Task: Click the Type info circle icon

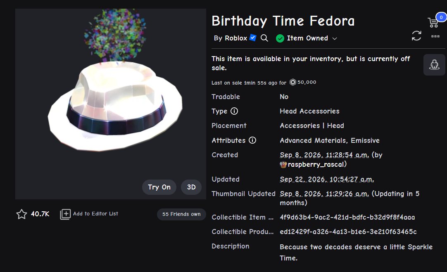Action: (x=234, y=111)
